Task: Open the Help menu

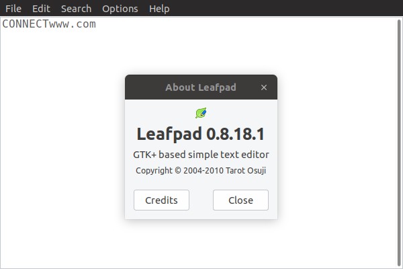Action: (159, 9)
